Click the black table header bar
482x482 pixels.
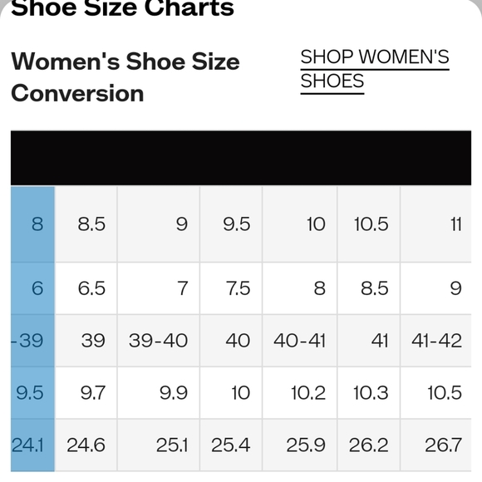241,158
